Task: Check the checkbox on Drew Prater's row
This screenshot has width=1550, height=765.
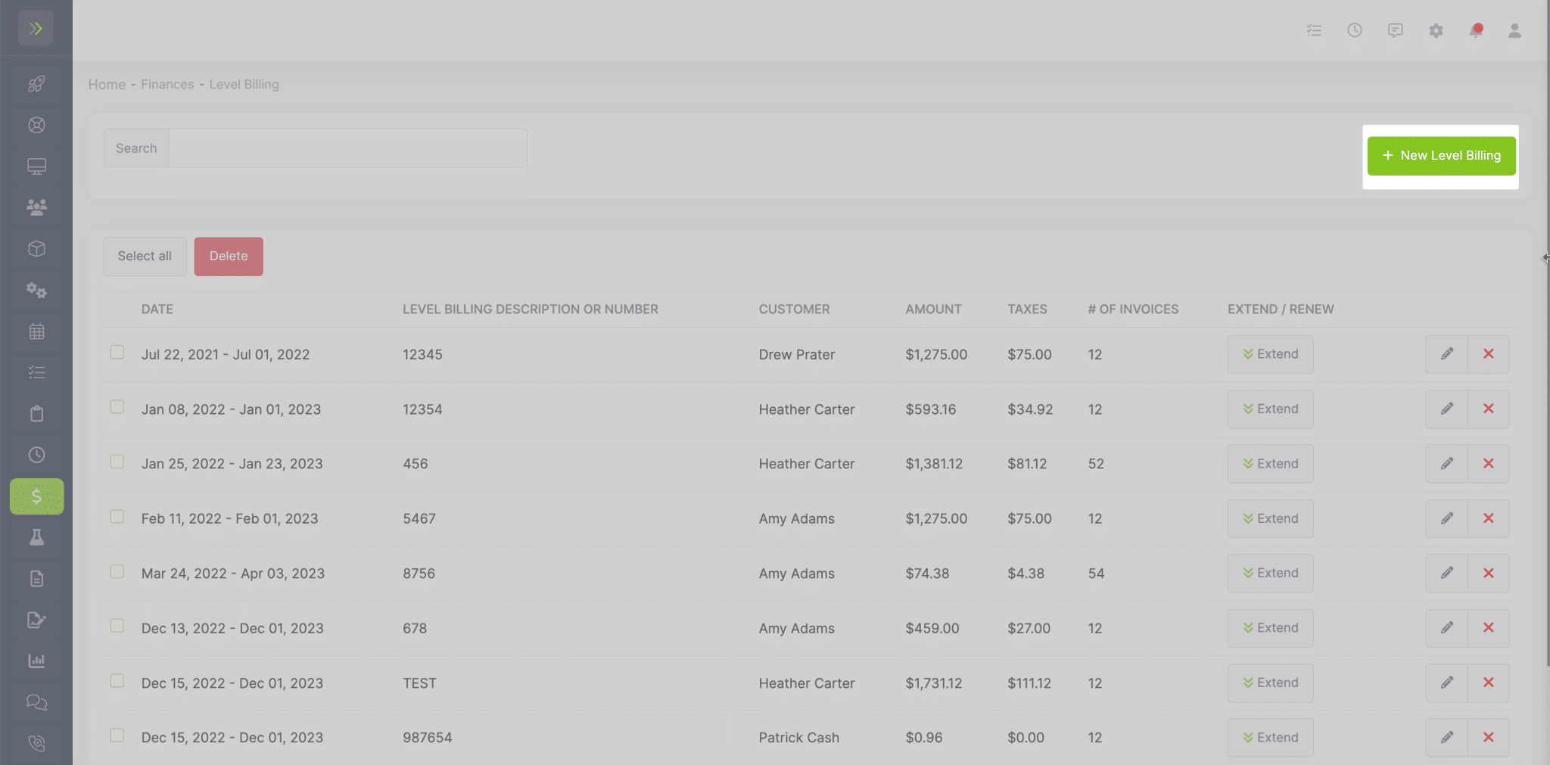Action: (117, 352)
